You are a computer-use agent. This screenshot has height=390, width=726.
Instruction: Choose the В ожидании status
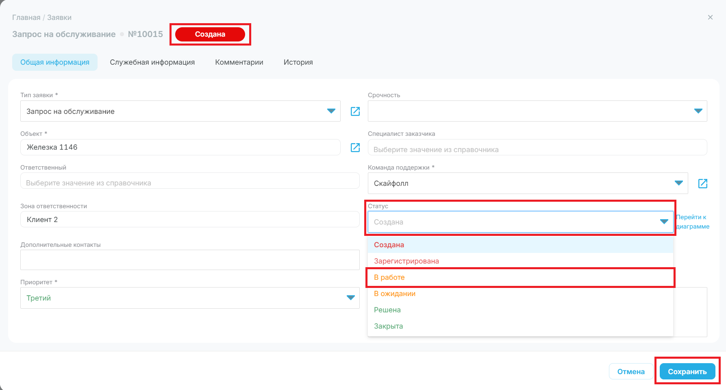[520, 294]
